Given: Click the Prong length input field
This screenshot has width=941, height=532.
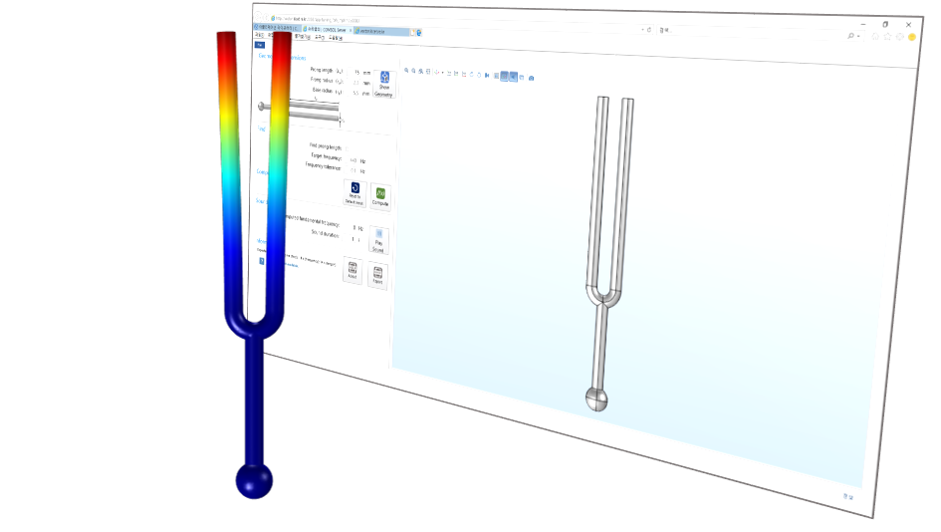Looking at the screenshot, I should tap(355, 72).
